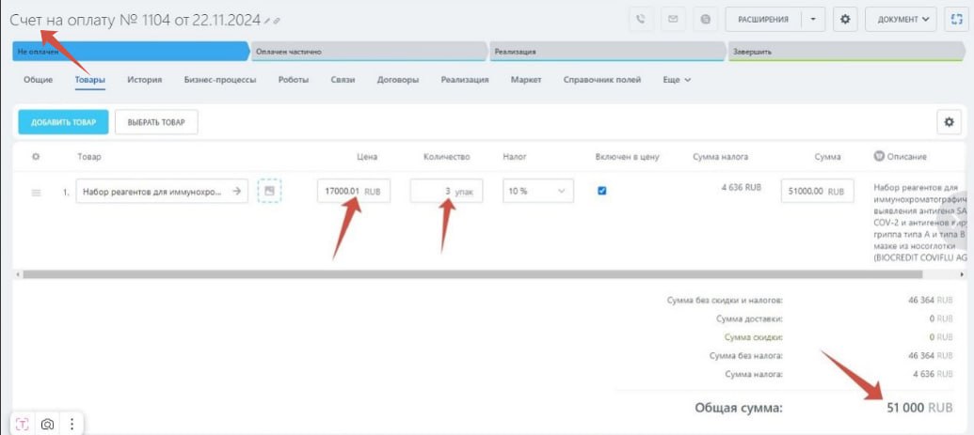974x435 pixels.
Task: Uncheck the Включен в цену checkbox
Action: [601, 191]
